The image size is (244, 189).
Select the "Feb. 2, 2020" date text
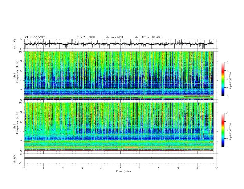(x=86, y=37)
